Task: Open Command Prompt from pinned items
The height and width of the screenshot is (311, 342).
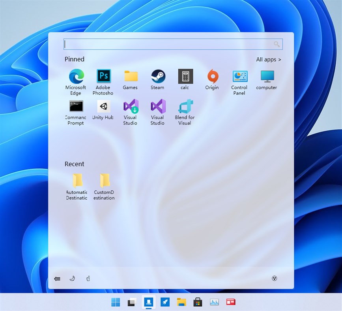Action: (76, 106)
